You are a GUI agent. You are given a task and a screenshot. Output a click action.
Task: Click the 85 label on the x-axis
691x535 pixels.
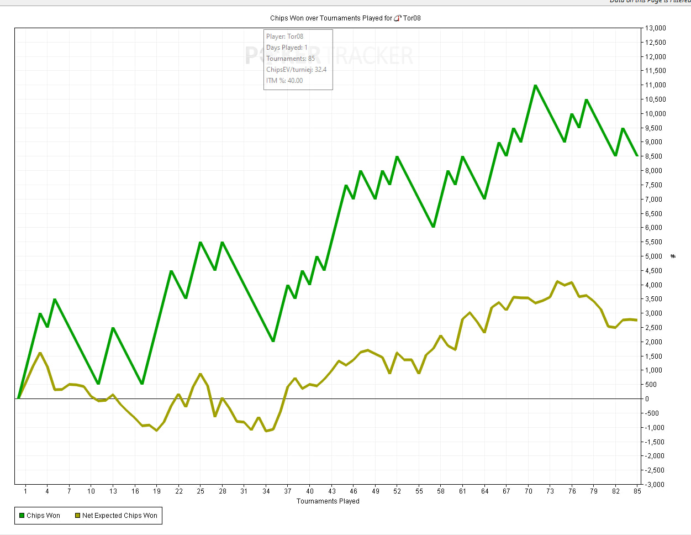tap(637, 491)
